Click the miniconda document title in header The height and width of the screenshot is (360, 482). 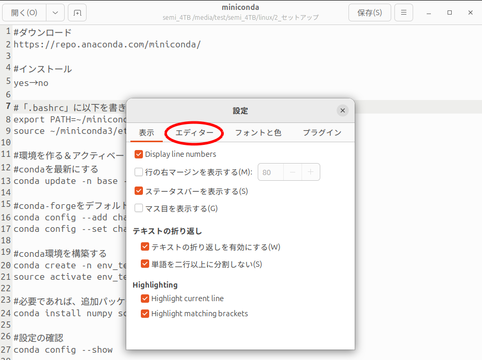coord(240,7)
